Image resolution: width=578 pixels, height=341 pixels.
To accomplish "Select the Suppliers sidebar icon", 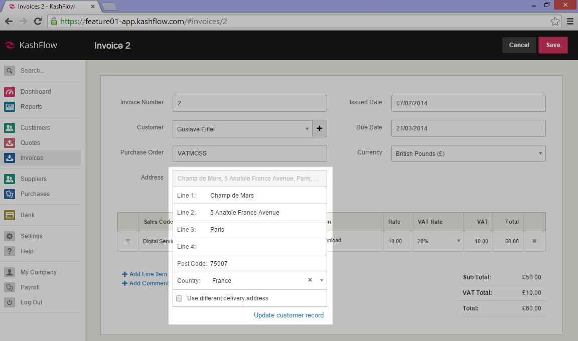I will (x=10, y=179).
